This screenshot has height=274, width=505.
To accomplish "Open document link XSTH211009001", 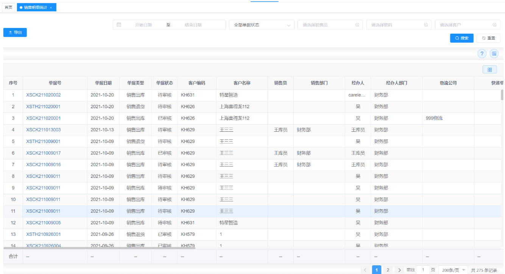I will pyautogui.click(x=43, y=142).
